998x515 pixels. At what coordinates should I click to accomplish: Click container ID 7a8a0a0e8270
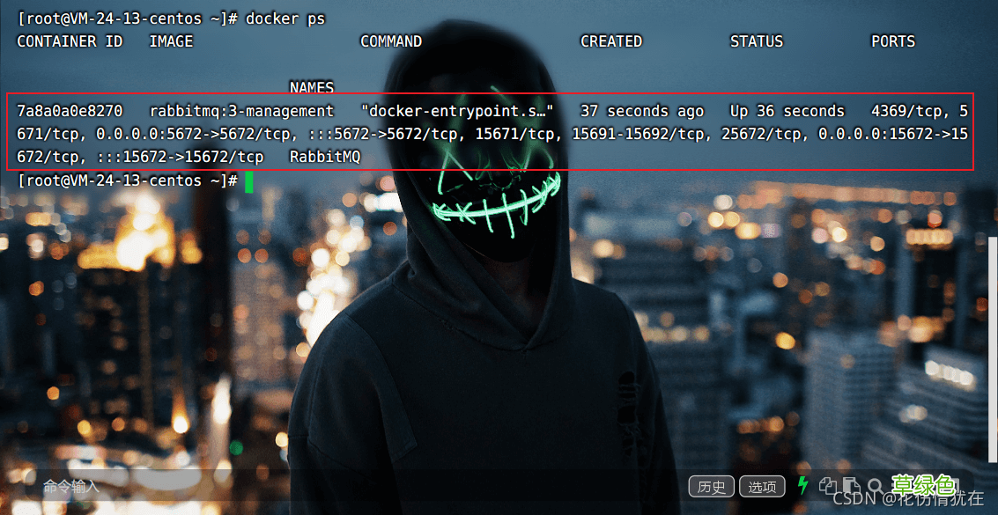[70, 111]
